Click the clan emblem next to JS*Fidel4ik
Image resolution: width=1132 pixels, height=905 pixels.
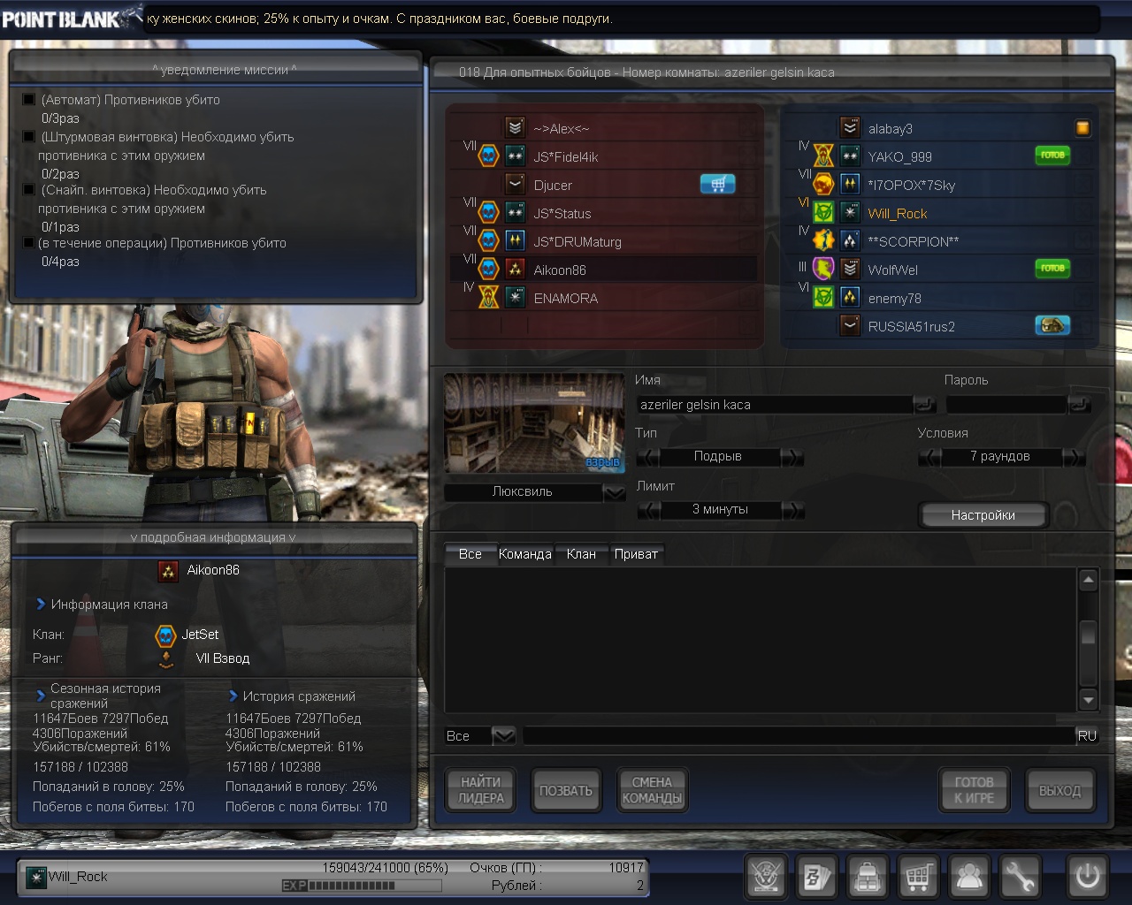[x=488, y=156]
